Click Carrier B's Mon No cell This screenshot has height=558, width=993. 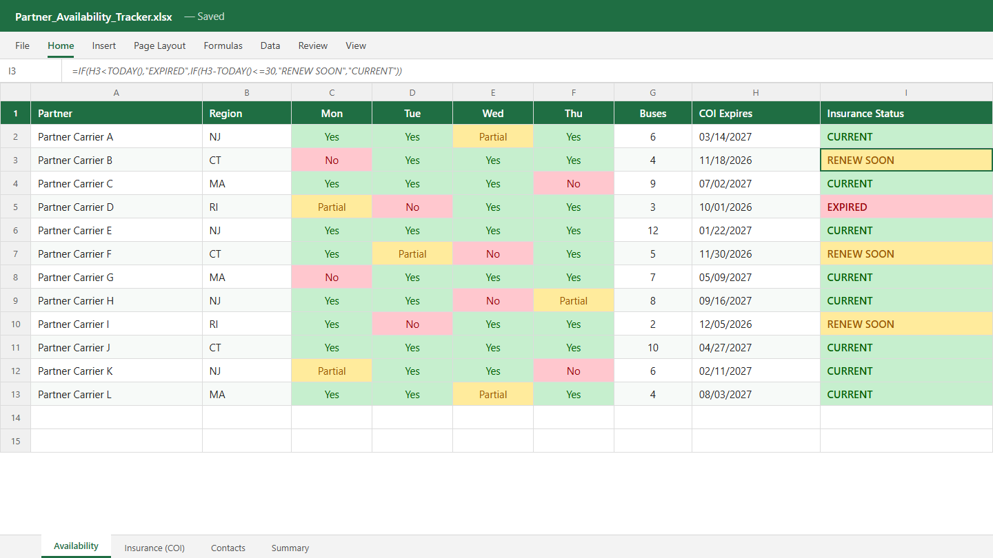(332, 160)
